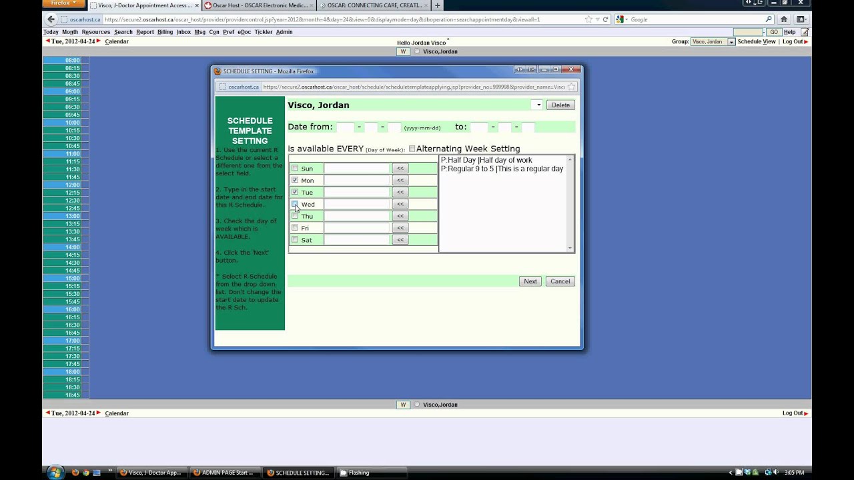Check the Fri availability checkbox

click(295, 228)
